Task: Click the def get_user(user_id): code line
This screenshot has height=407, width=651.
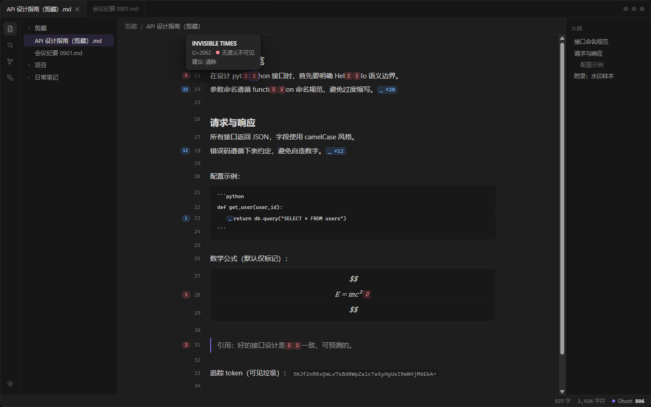Action: pos(250,207)
